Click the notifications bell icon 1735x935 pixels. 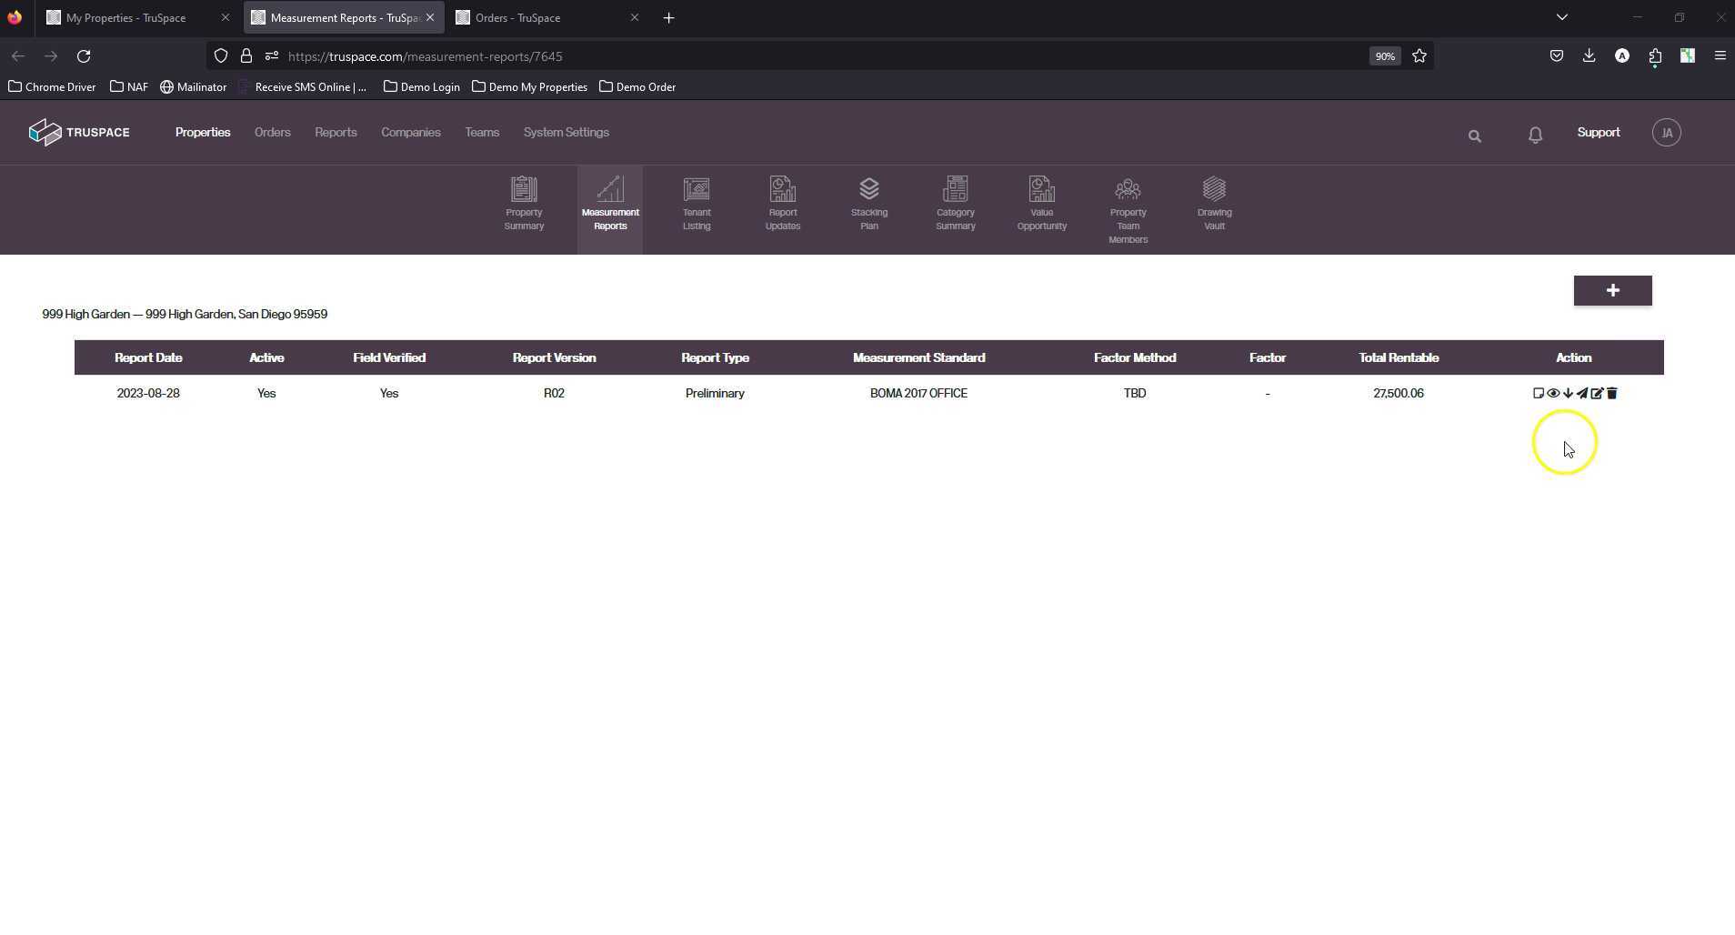coord(1535,136)
